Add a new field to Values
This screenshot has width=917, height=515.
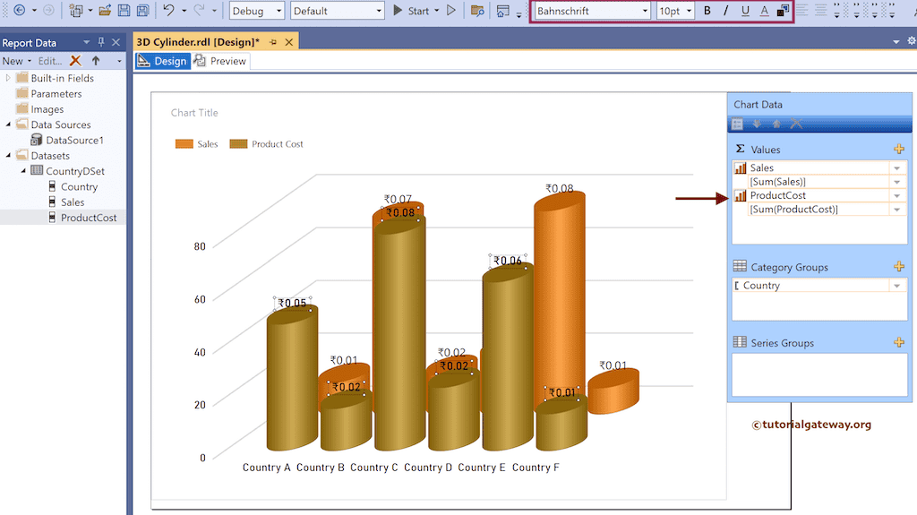tap(899, 149)
